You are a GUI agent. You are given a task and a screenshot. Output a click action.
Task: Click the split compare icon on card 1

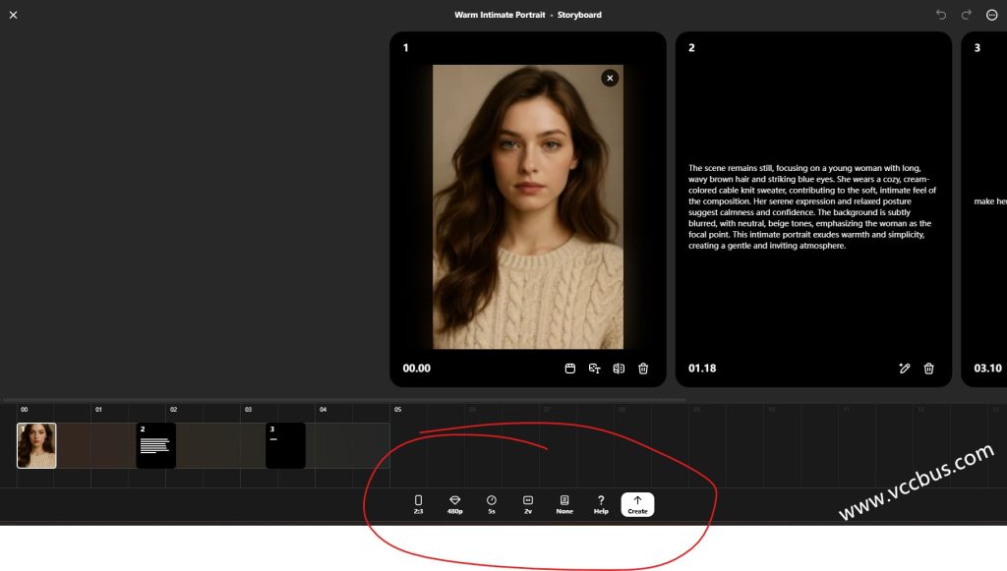click(x=619, y=369)
